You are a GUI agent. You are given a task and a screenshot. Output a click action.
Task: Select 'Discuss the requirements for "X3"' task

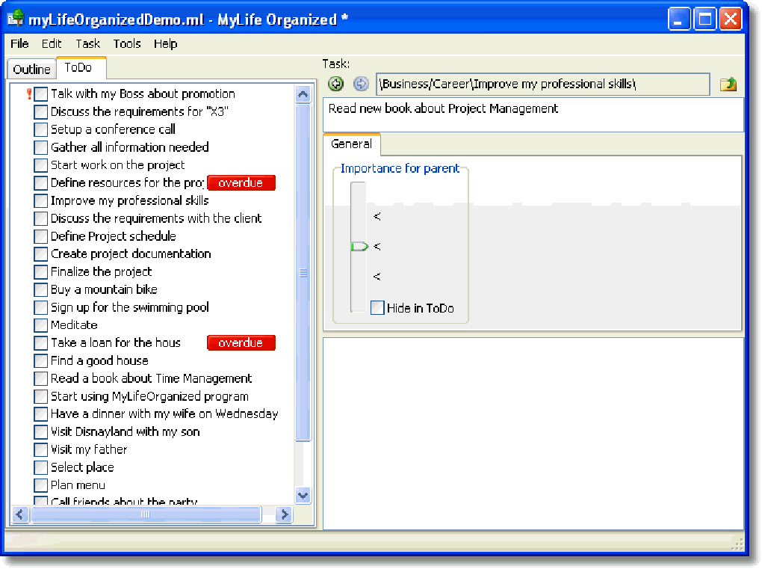point(140,112)
